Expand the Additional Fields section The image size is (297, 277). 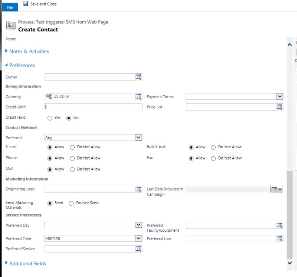coord(27,264)
